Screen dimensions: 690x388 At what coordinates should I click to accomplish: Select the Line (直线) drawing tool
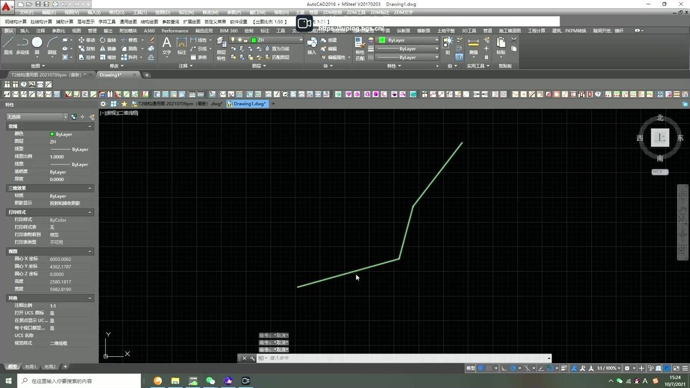click(x=8, y=45)
